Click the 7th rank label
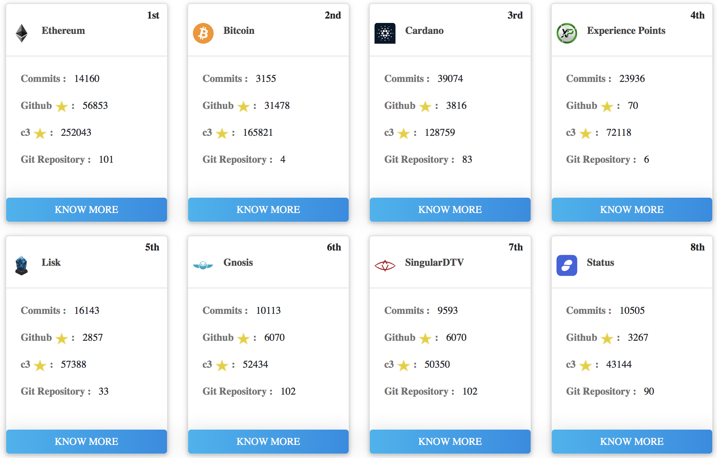The width and height of the screenshot is (717, 458). point(516,247)
